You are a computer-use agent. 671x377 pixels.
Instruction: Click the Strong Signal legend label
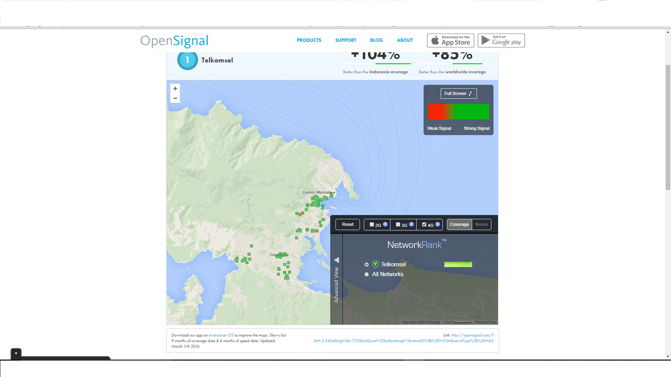coord(477,128)
